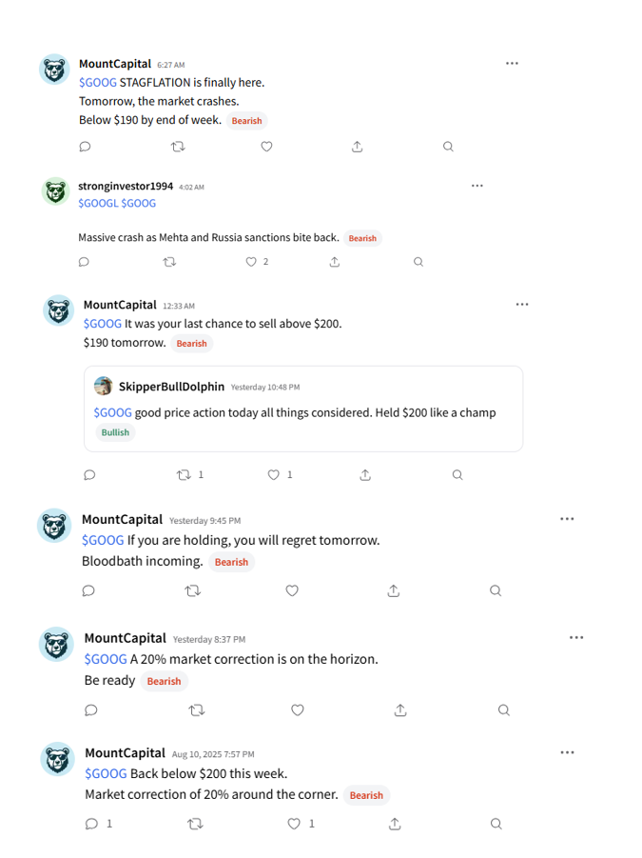Like the STAGFLATION post by MountCapital
Screen dimensions: 642x858
pyautogui.click(x=266, y=147)
